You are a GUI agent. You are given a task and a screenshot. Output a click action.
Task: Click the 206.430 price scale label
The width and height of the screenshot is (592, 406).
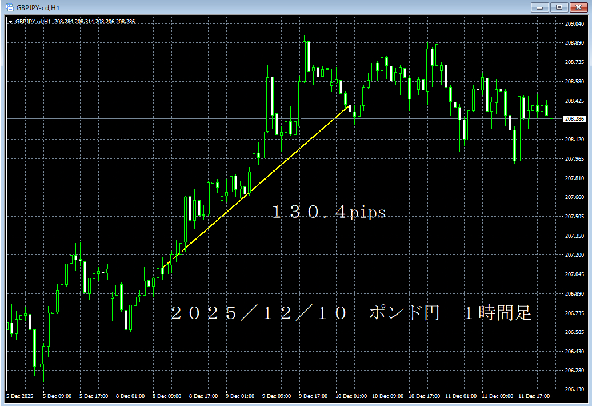tap(574, 352)
